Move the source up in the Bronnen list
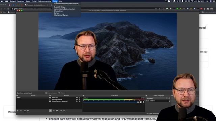 click(x=61, y=111)
